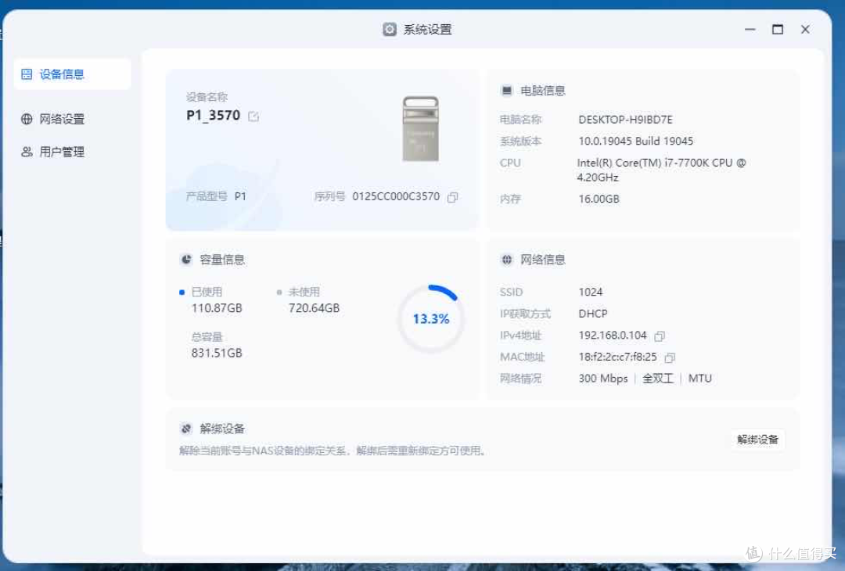
Task: Click the 用户管理 person icon
Action: 27,152
